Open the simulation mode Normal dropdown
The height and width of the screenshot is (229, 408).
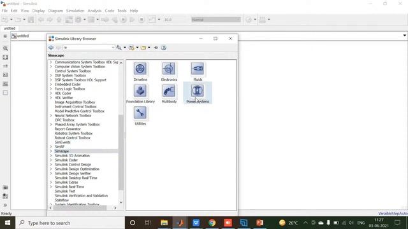click(215, 20)
